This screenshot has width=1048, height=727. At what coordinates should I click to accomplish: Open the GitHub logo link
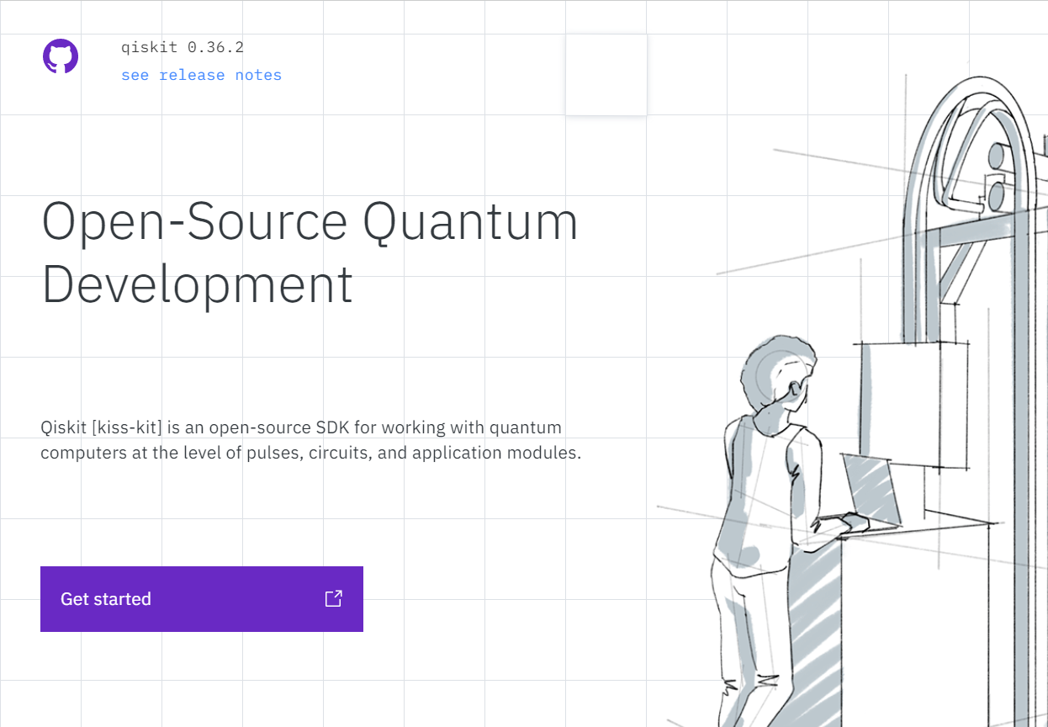(61, 56)
